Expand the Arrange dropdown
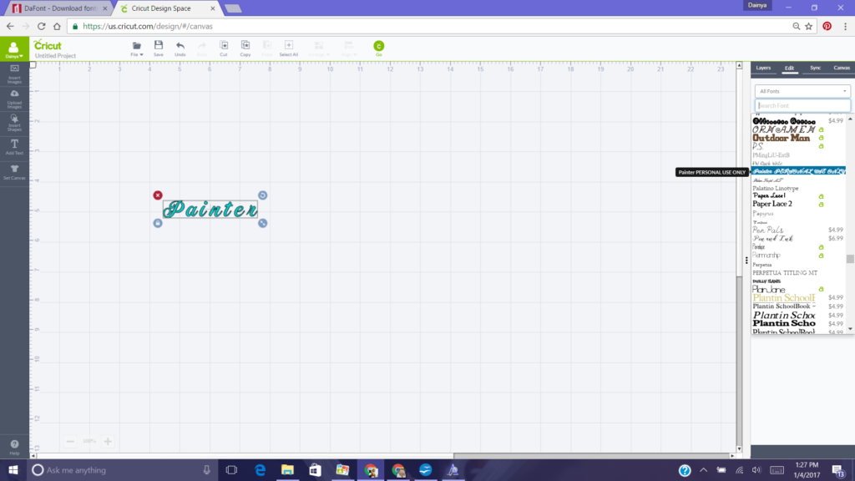The width and height of the screenshot is (855, 481). (319, 48)
